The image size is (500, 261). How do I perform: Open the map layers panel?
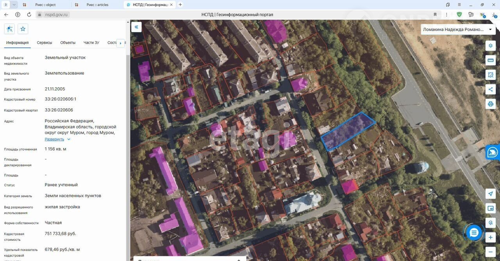(491, 46)
